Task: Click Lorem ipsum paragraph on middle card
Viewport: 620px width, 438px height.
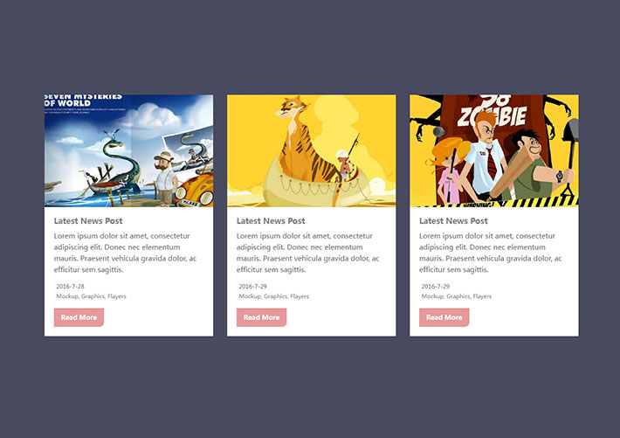Action: pyautogui.click(x=308, y=253)
